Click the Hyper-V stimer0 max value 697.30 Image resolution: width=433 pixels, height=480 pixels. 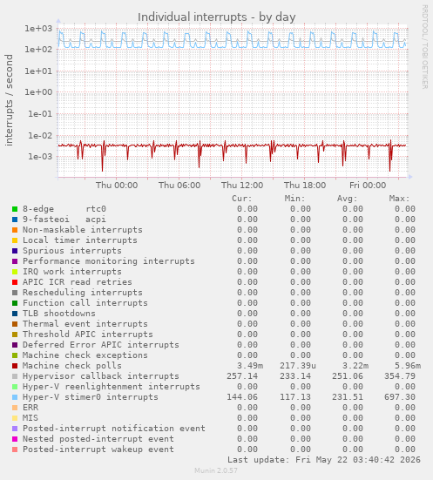pyautogui.click(x=400, y=397)
